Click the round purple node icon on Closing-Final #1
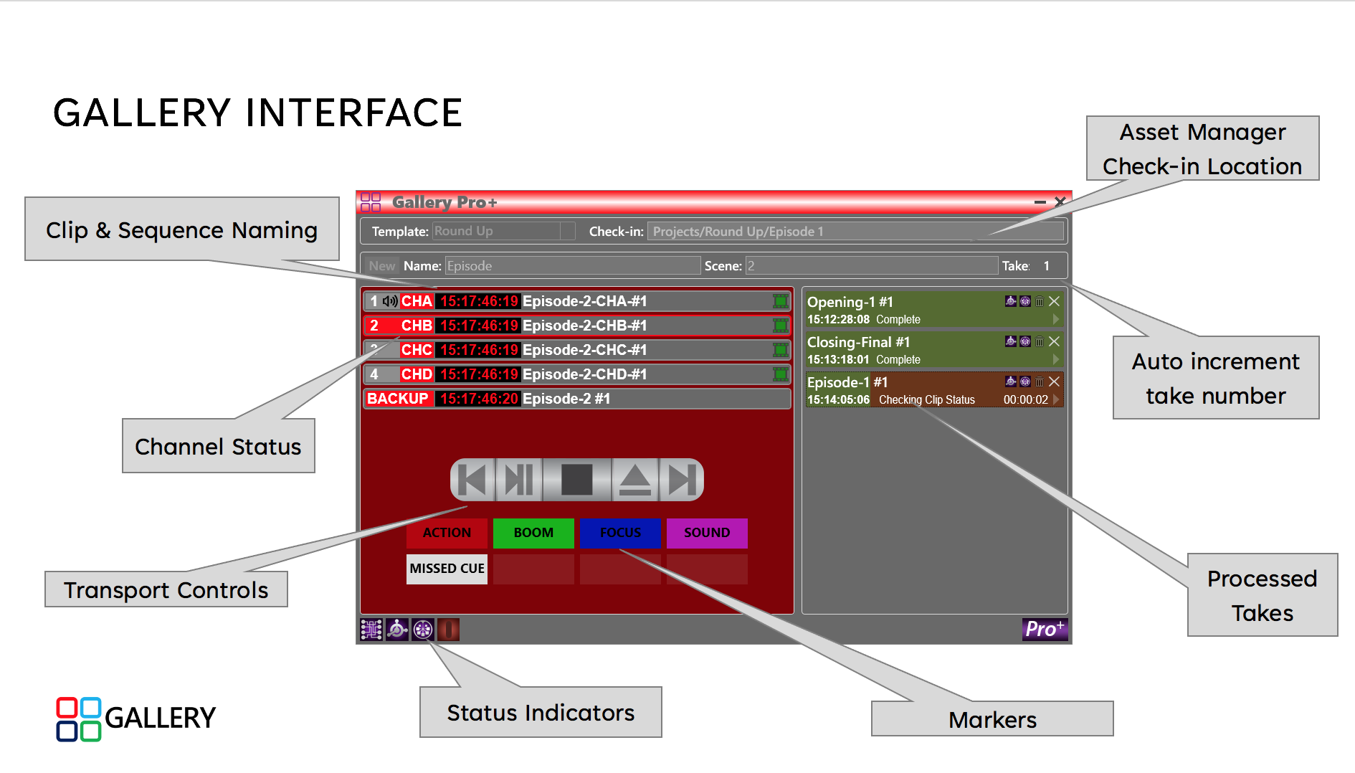The height and width of the screenshot is (773, 1355). point(1025,341)
